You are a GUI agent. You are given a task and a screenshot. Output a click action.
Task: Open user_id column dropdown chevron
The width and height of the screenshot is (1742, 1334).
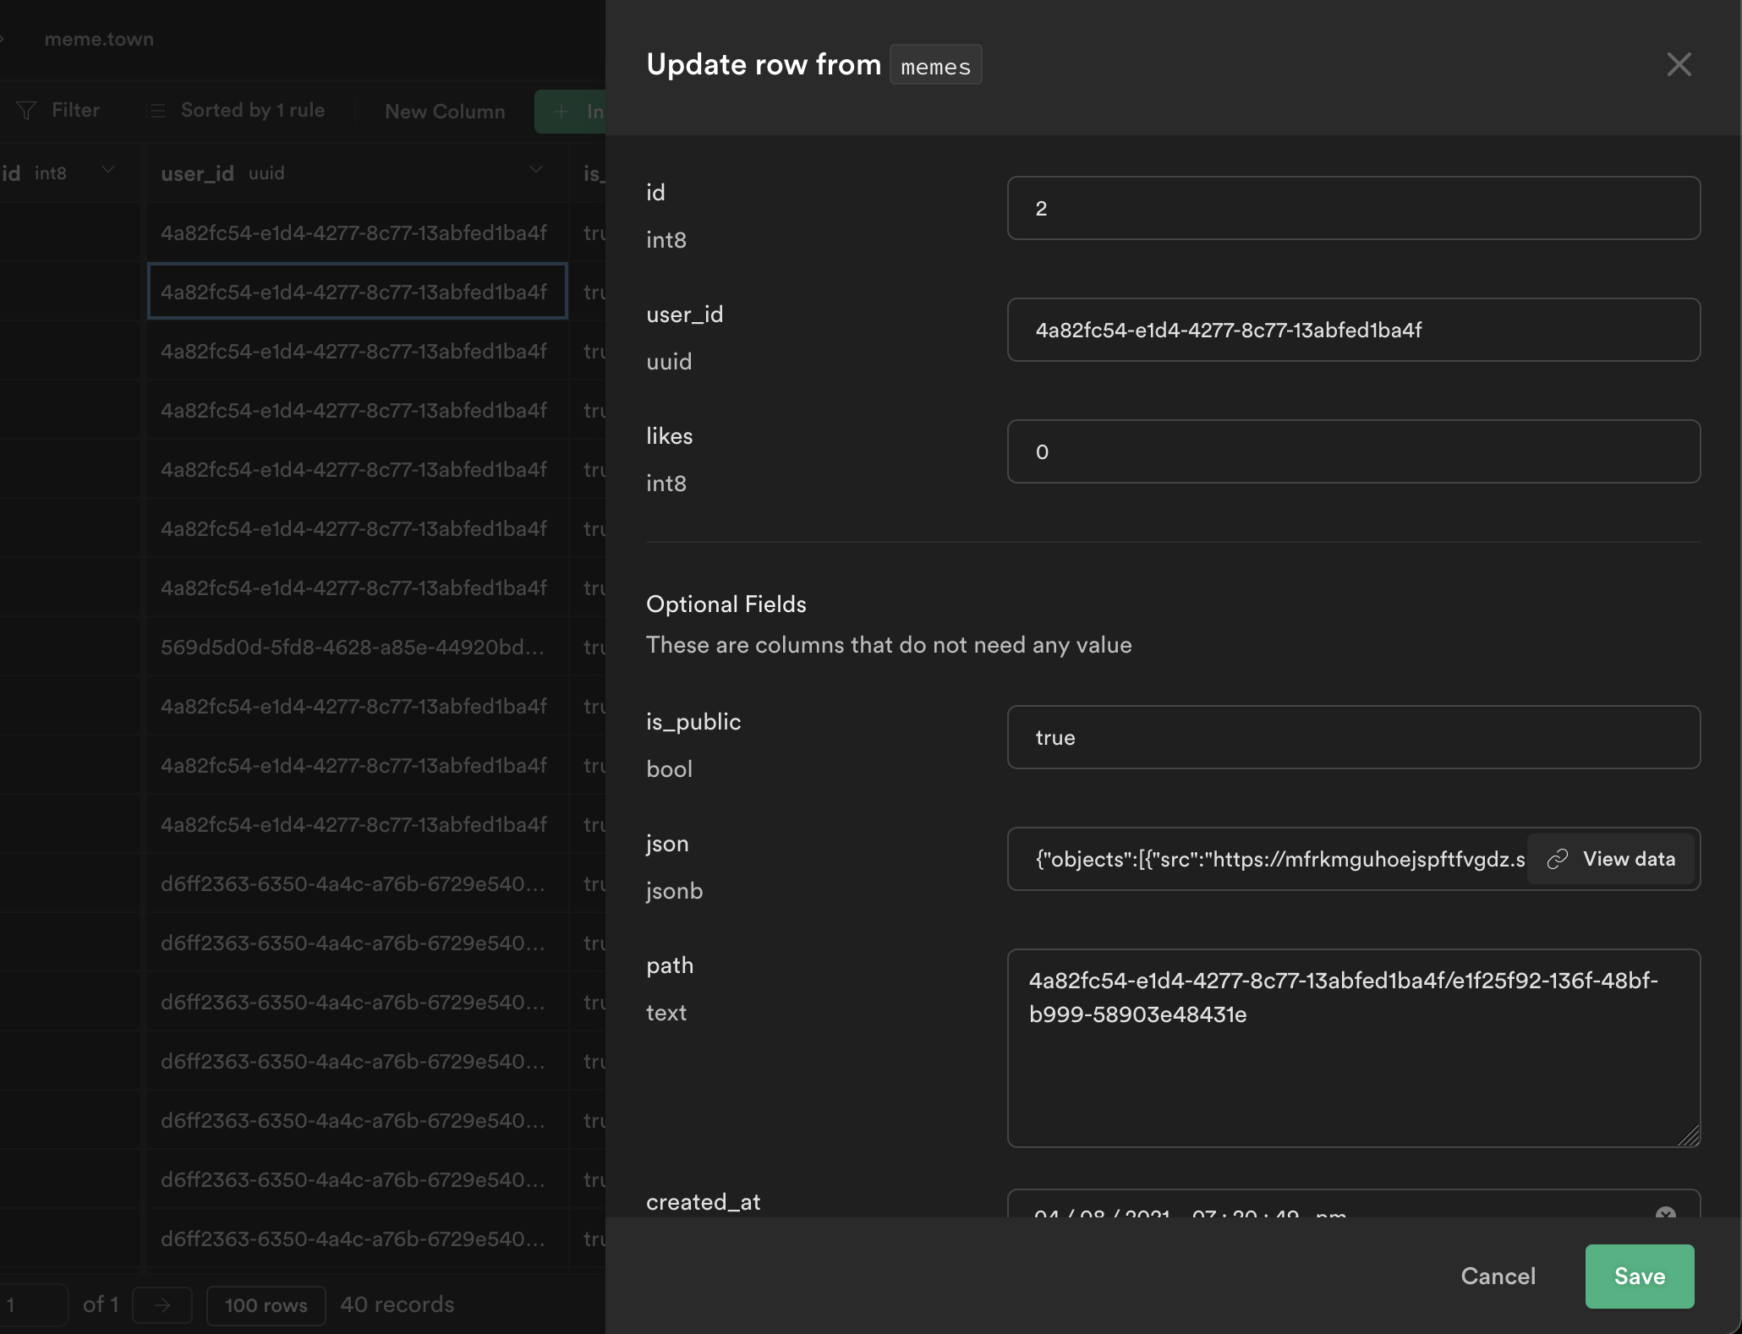(x=536, y=171)
